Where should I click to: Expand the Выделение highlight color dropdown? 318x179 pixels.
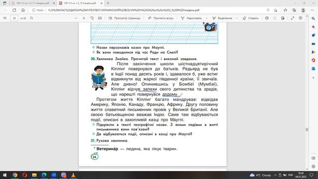click(x=237, y=18)
